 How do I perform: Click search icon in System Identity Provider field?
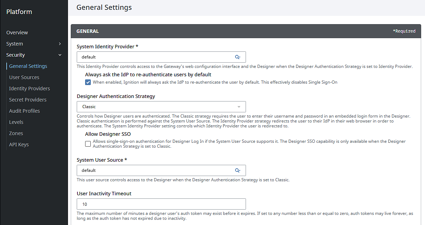238,57
